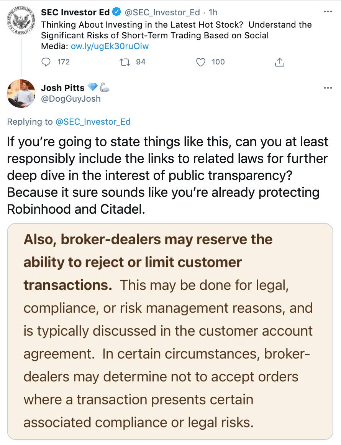Click Josh Pitts' display name
The width and height of the screenshot is (341, 445).
pyautogui.click(x=63, y=87)
